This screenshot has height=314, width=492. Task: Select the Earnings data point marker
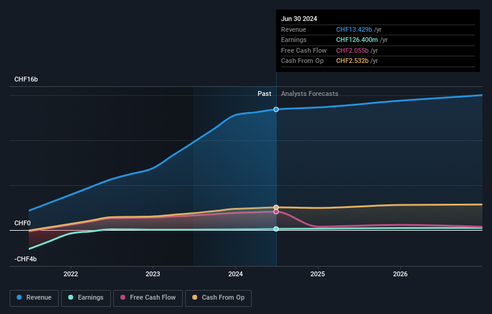tap(276, 229)
